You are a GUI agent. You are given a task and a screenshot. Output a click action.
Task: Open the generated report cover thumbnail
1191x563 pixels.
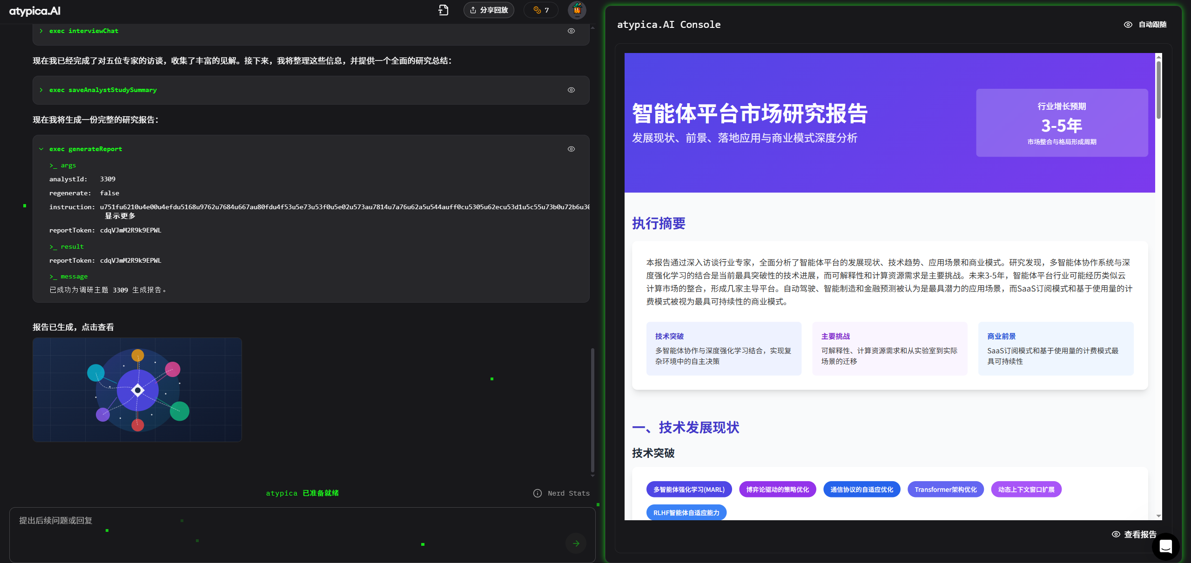pos(137,390)
